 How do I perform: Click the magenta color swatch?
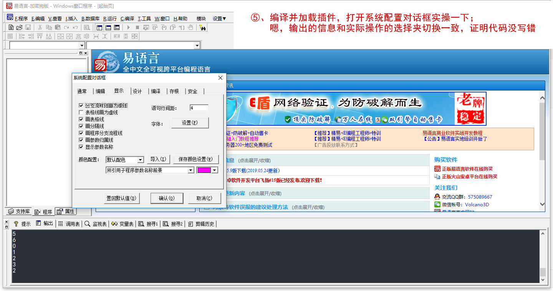click(204, 170)
